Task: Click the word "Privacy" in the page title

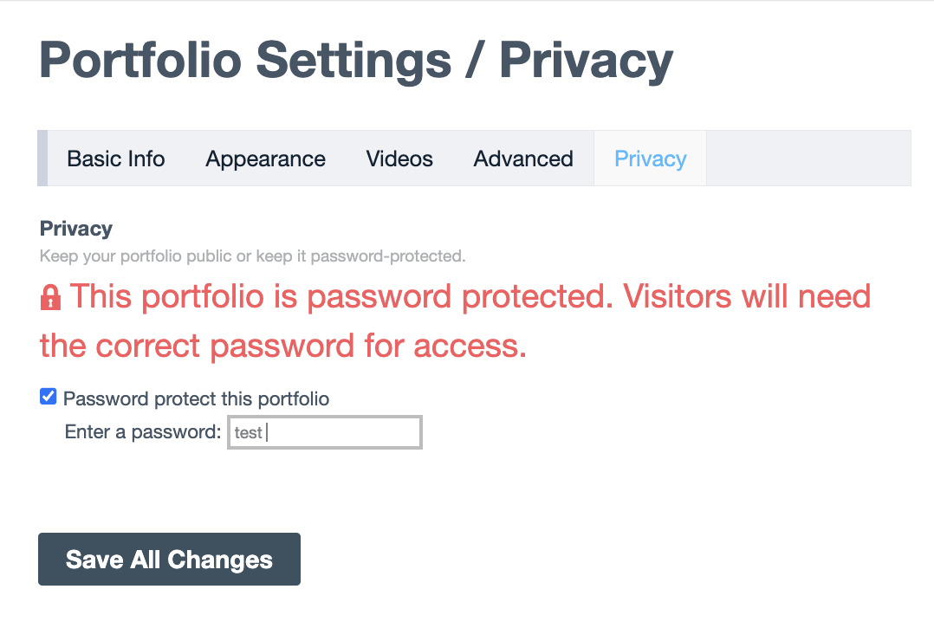Action: pos(586,61)
